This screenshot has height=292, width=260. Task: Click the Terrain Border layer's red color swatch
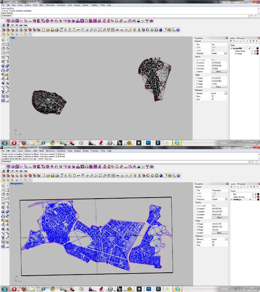(x=257, y=51)
